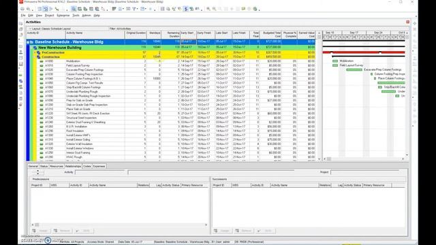Switch to the Resources details tab
Screen dimensions: 436x245
coord(57,166)
